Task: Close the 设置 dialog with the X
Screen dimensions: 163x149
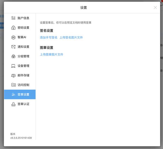Action: click(155, 8)
